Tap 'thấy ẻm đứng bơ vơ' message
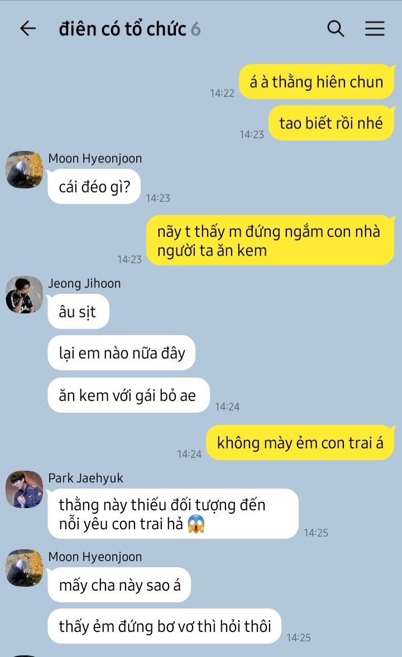Screen dimensions: 402x657 164,626
